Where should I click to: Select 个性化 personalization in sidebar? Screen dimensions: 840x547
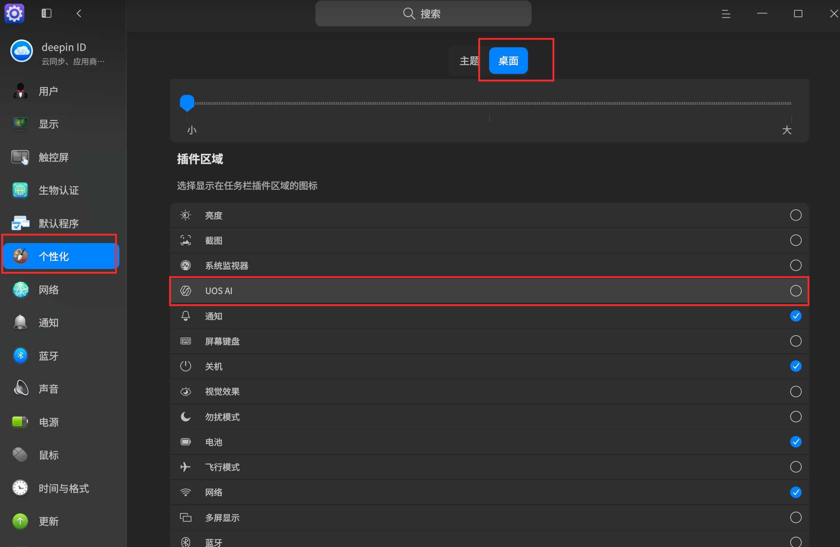click(x=61, y=256)
